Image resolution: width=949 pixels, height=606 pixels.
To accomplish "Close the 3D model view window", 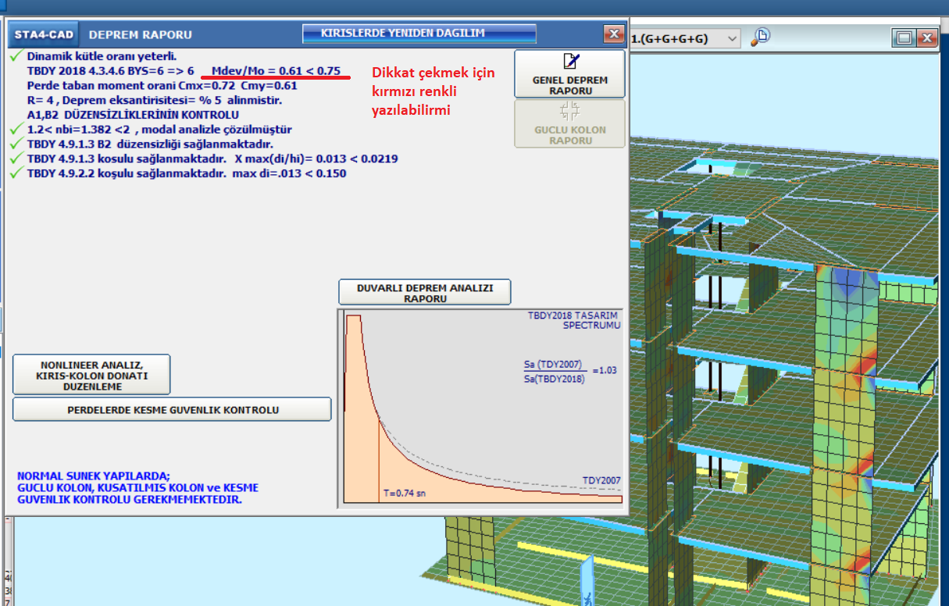I will pyautogui.click(x=926, y=38).
